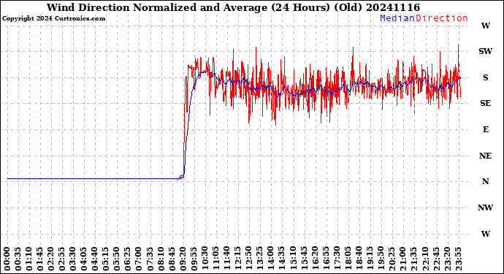Click the 22:45 time axis label
Image resolution: width=504 pixels, height=274 pixels.
[x=436, y=259]
